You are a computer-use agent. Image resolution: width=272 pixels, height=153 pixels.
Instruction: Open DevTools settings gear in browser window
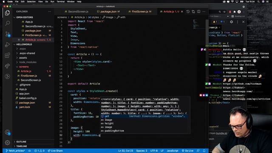231,22
